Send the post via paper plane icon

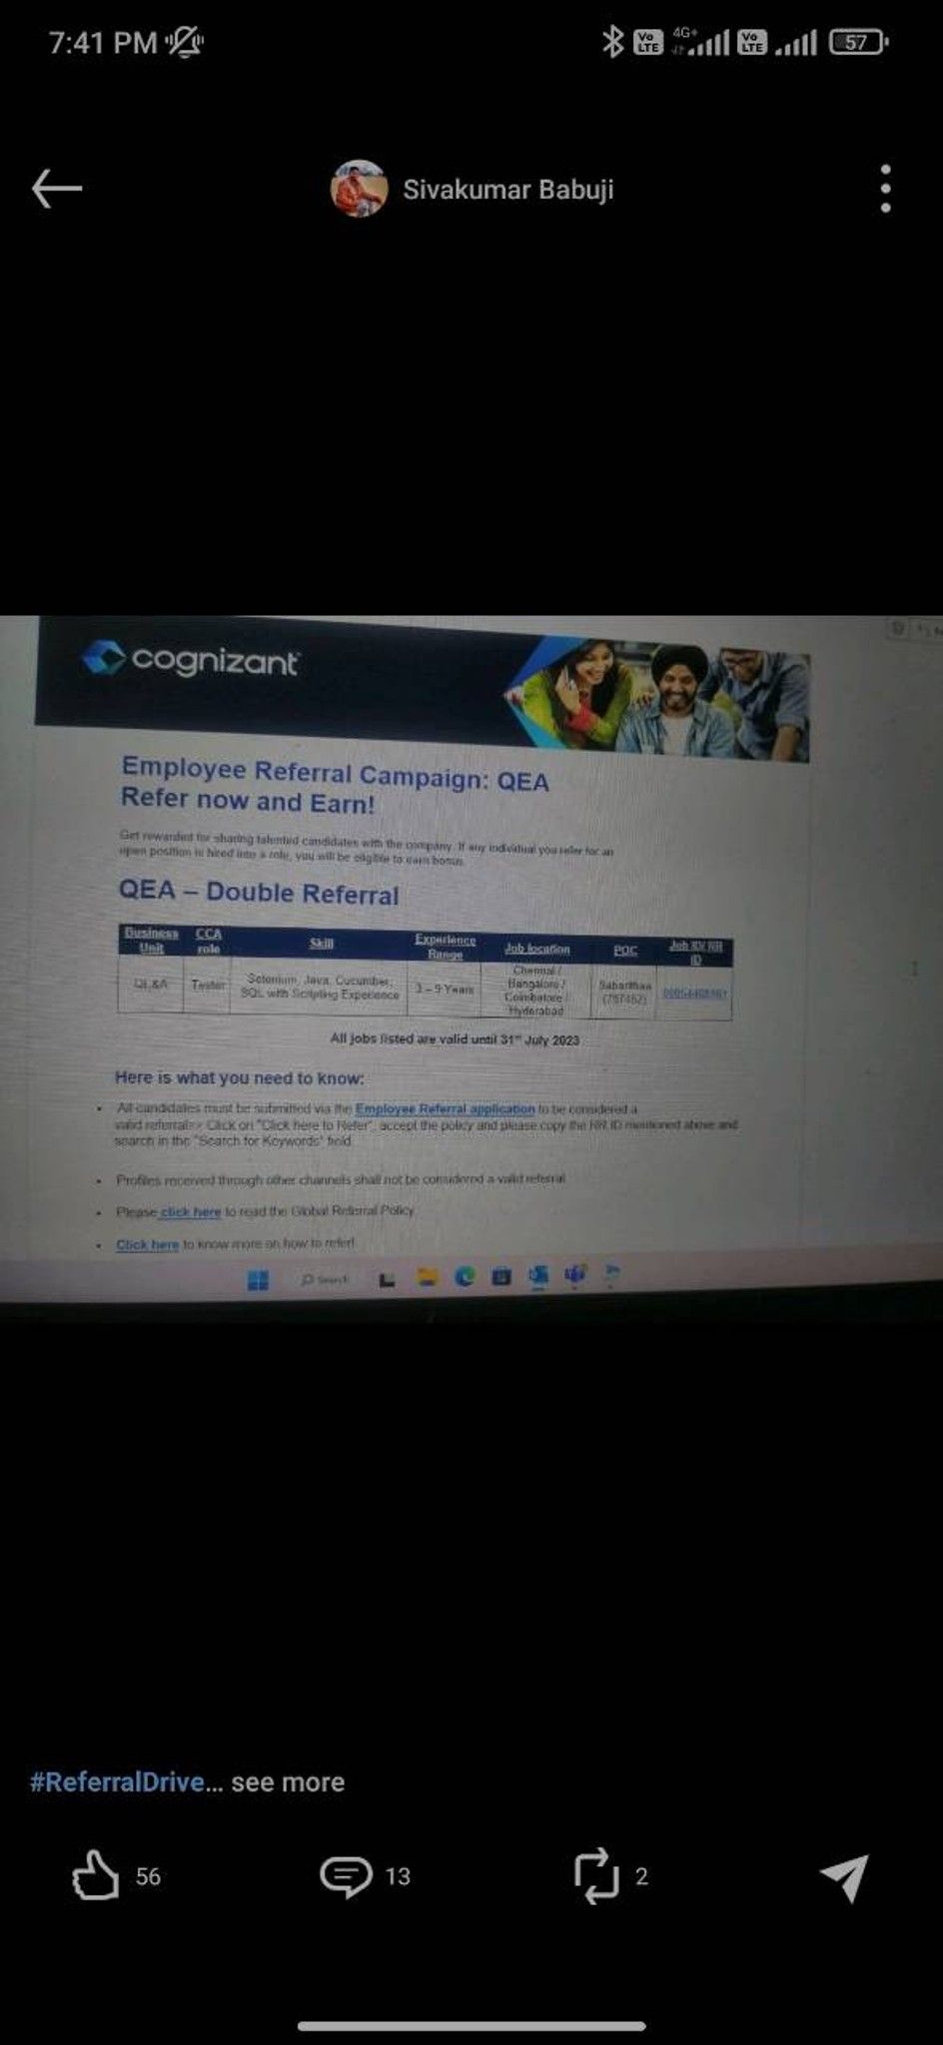(844, 1877)
